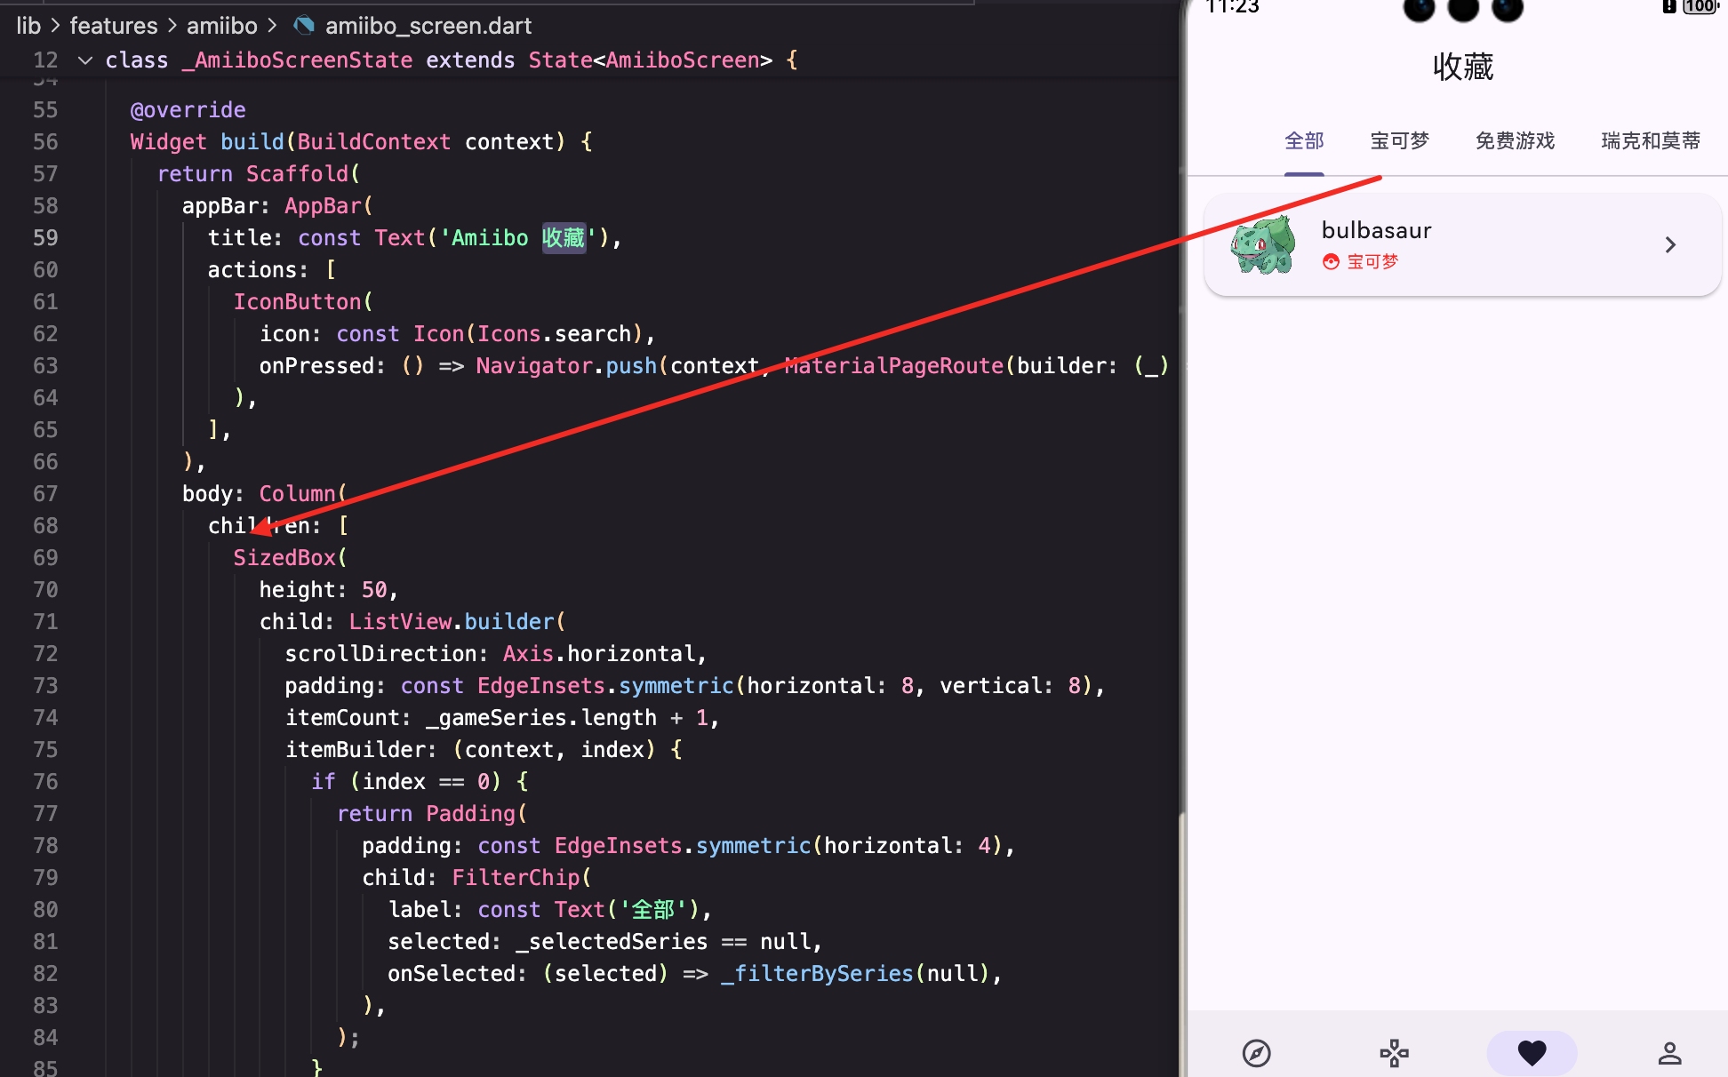Click the bulbasaur row chevron arrow
Viewport: 1728px width, 1077px height.
point(1670,245)
